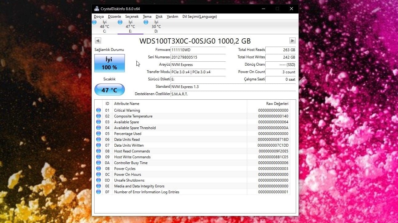Open the Dosya menu
The height and width of the screenshot is (223, 398).
pyautogui.click(x=99, y=17)
